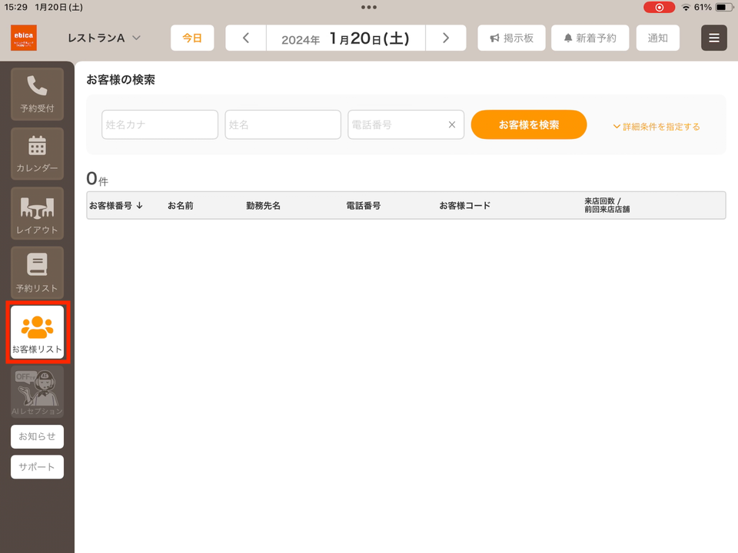Image resolution: width=738 pixels, height=553 pixels.
Task: Click the 電話番号 column header
Action: tap(364, 206)
